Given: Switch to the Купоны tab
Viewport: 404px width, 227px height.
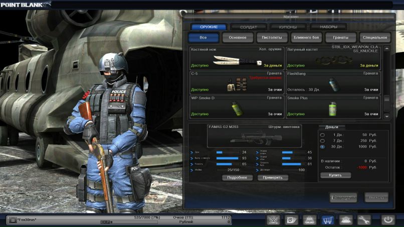Looking at the screenshot, I should point(288,26).
